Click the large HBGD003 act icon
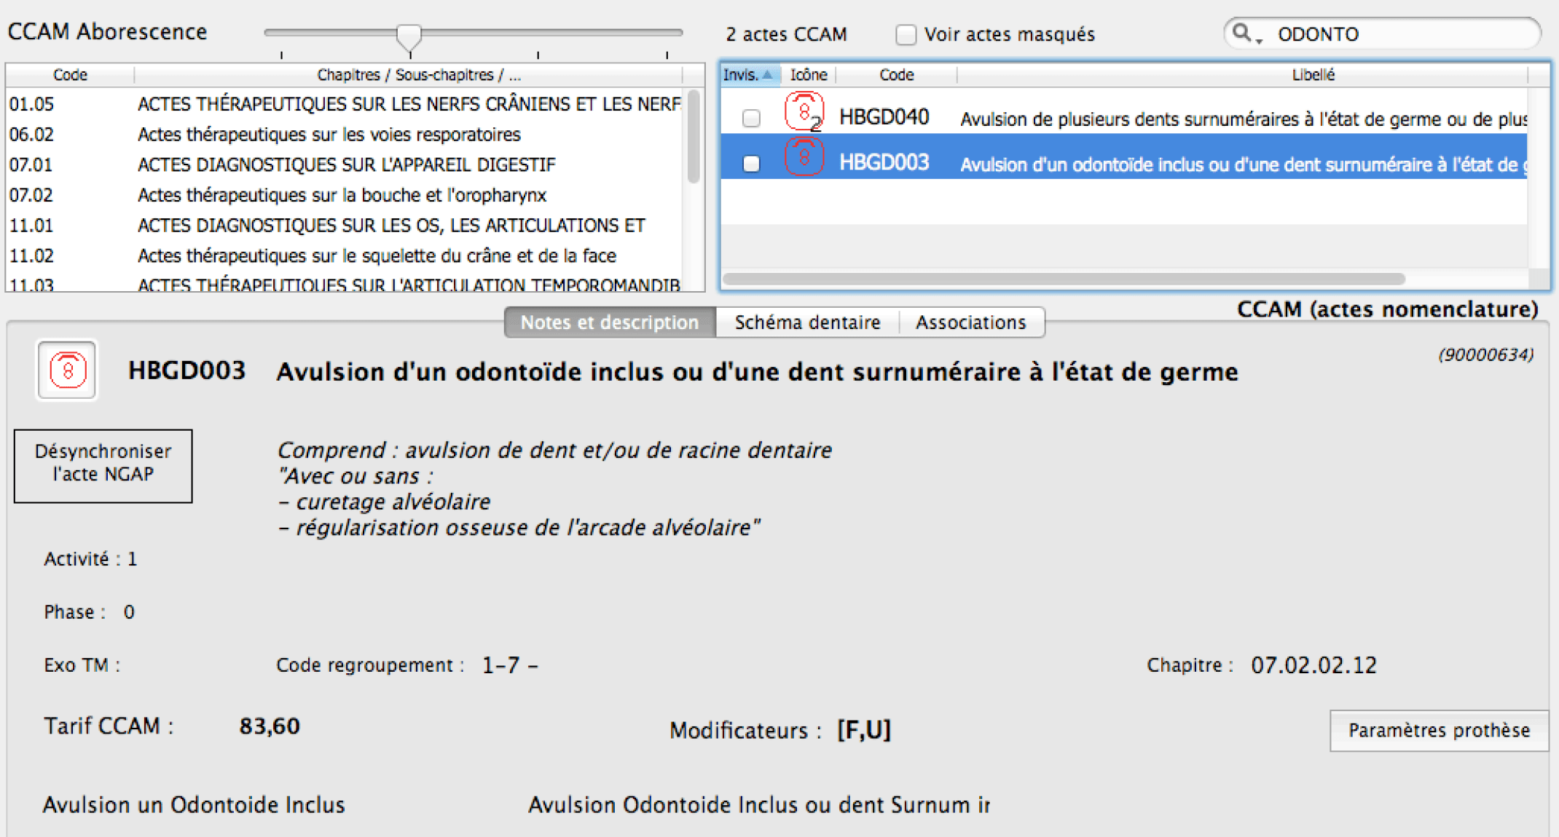Screen dimensions: 1559x837 click(67, 370)
